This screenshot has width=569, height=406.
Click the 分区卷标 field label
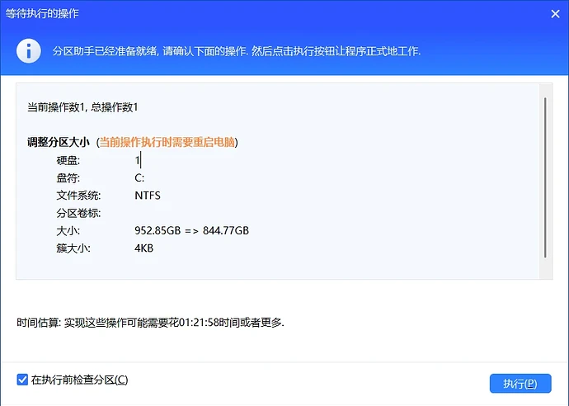point(78,213)
